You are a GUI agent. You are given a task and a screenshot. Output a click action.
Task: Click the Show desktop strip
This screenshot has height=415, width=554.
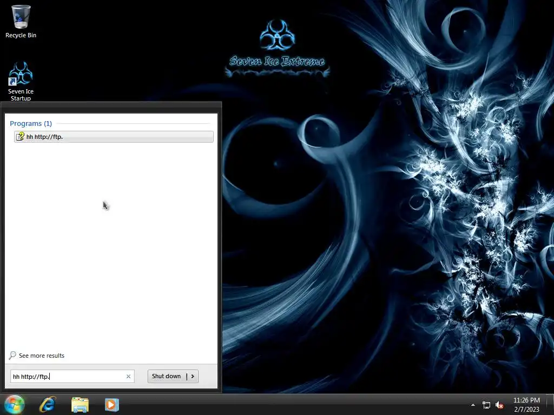[x=551, y=404]
